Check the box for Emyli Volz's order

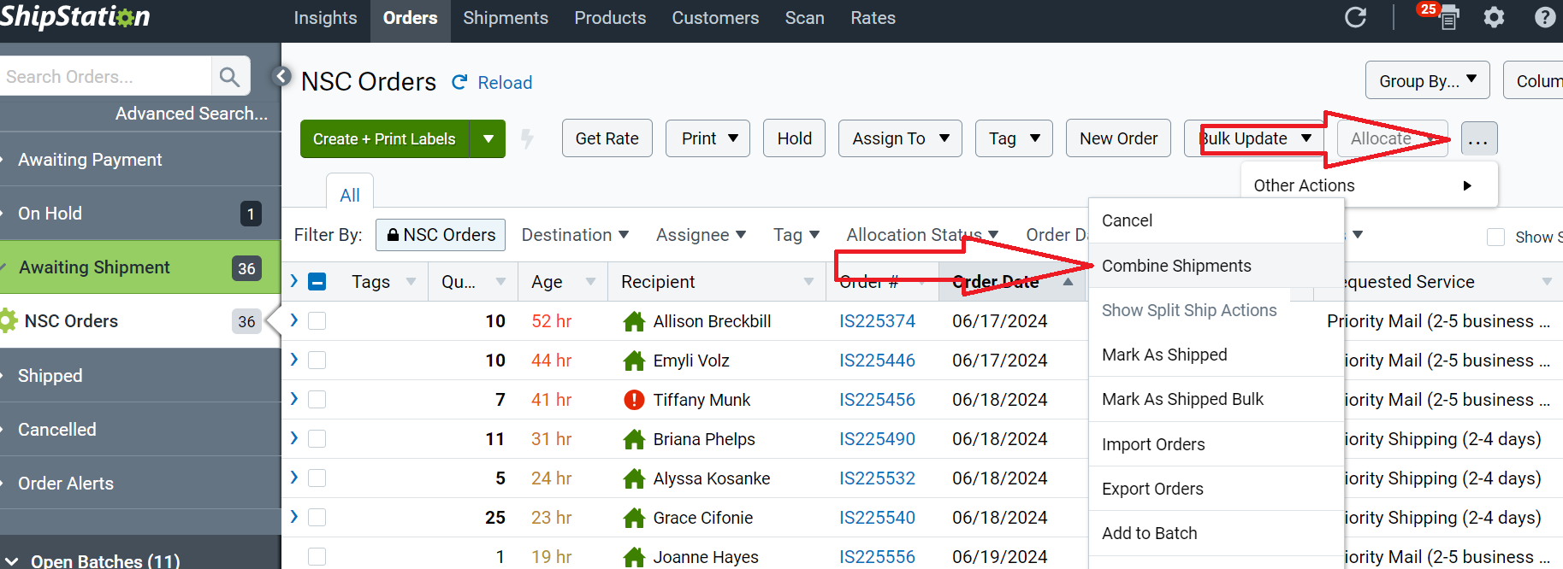(x=317, y=361)
